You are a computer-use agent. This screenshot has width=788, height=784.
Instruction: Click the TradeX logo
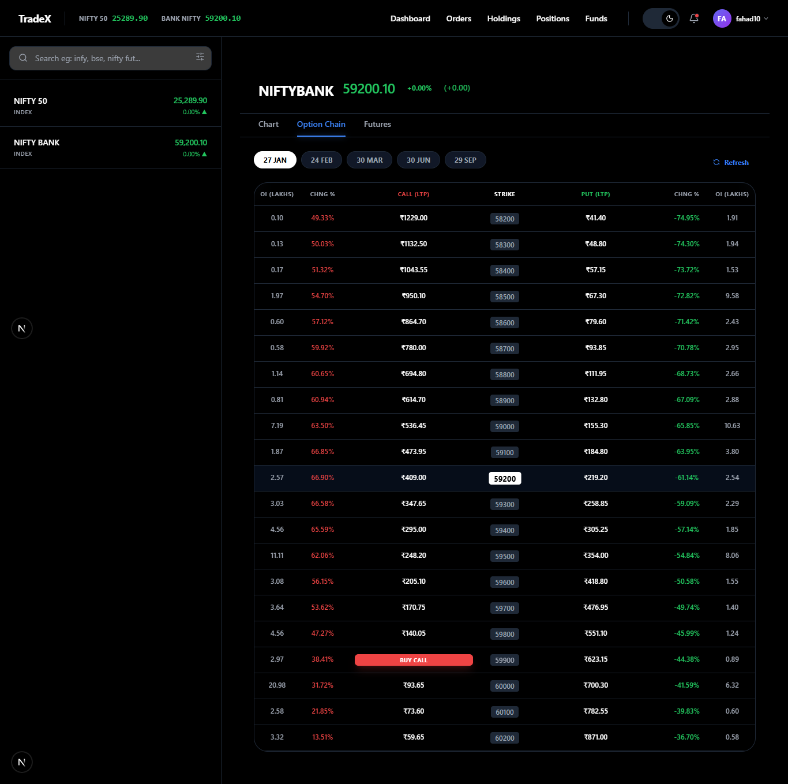[x=35, y=18]
